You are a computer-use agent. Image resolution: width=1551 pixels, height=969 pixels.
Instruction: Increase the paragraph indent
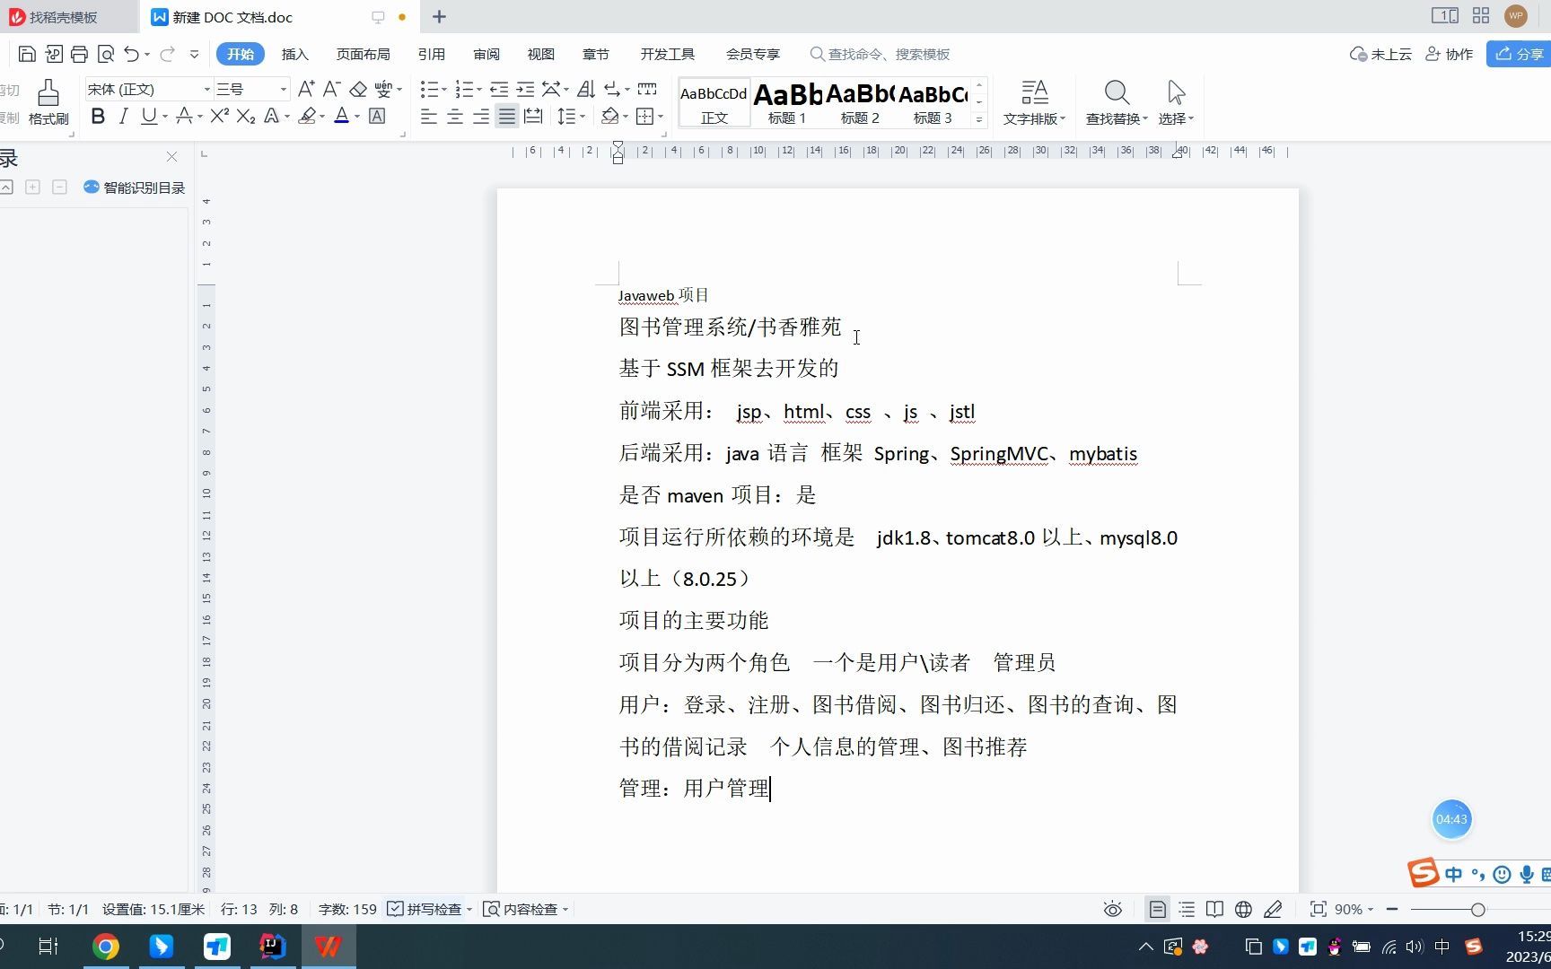(x=525, y=89)
